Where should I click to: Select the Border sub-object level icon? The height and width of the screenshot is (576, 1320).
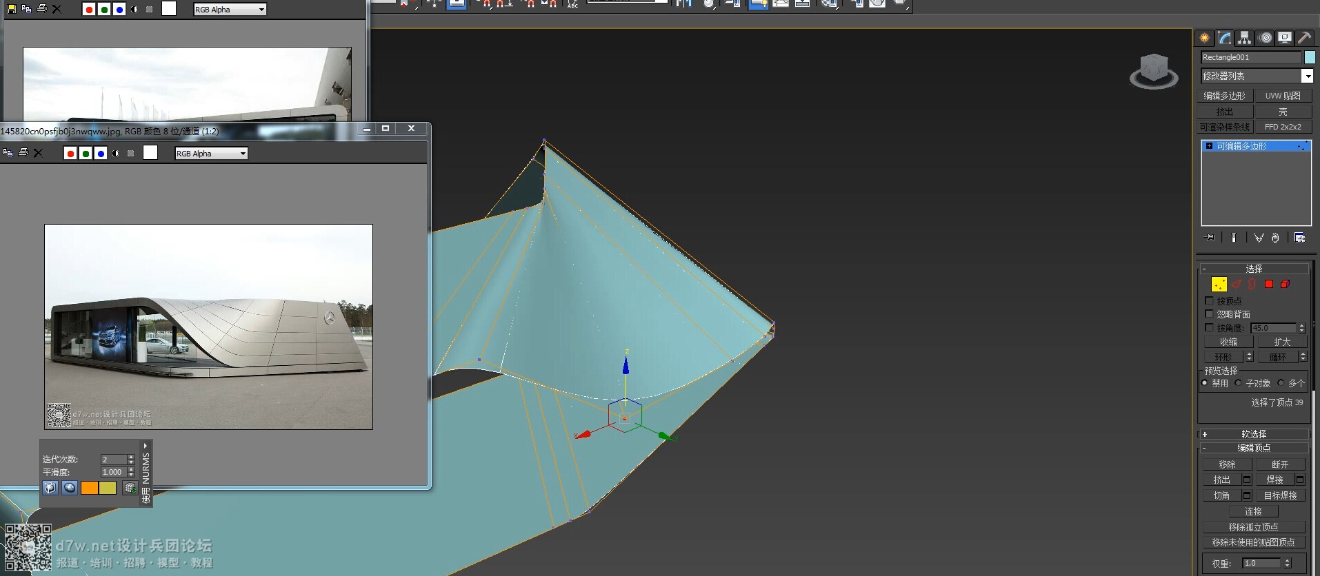(1252, 284)
